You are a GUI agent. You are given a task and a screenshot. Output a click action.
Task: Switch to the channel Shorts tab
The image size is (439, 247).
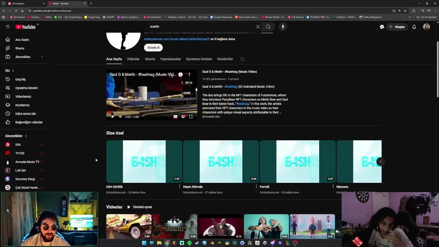(150, 59)
